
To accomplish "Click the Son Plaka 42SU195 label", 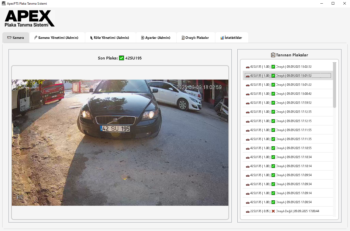I will [x=120, y=58].
